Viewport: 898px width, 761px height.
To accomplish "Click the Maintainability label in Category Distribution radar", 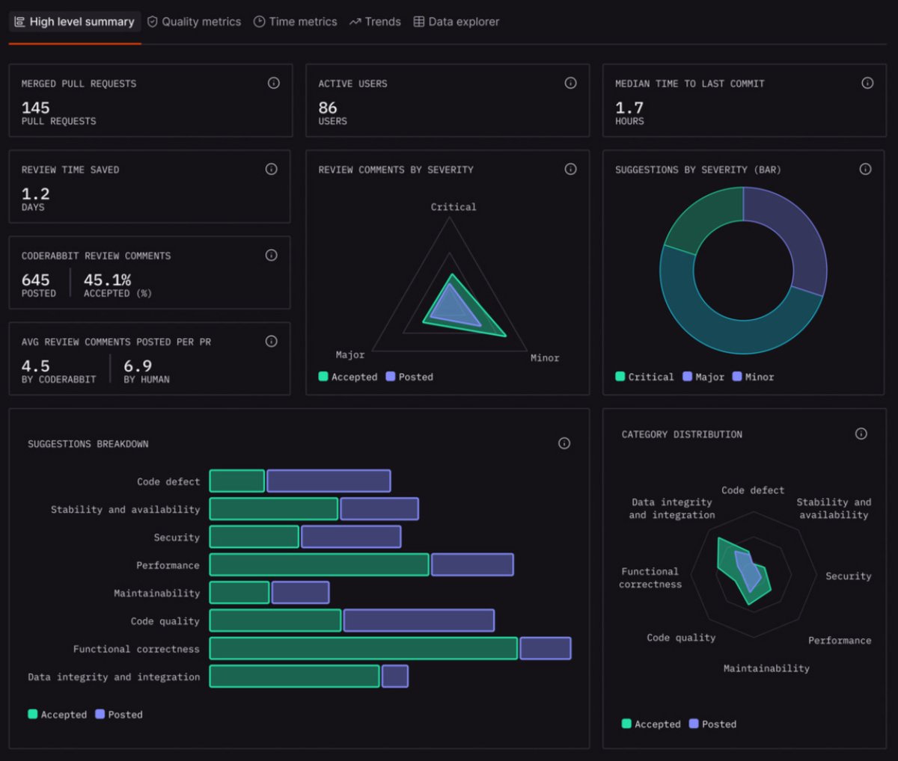I will click(x=766, y=668).
